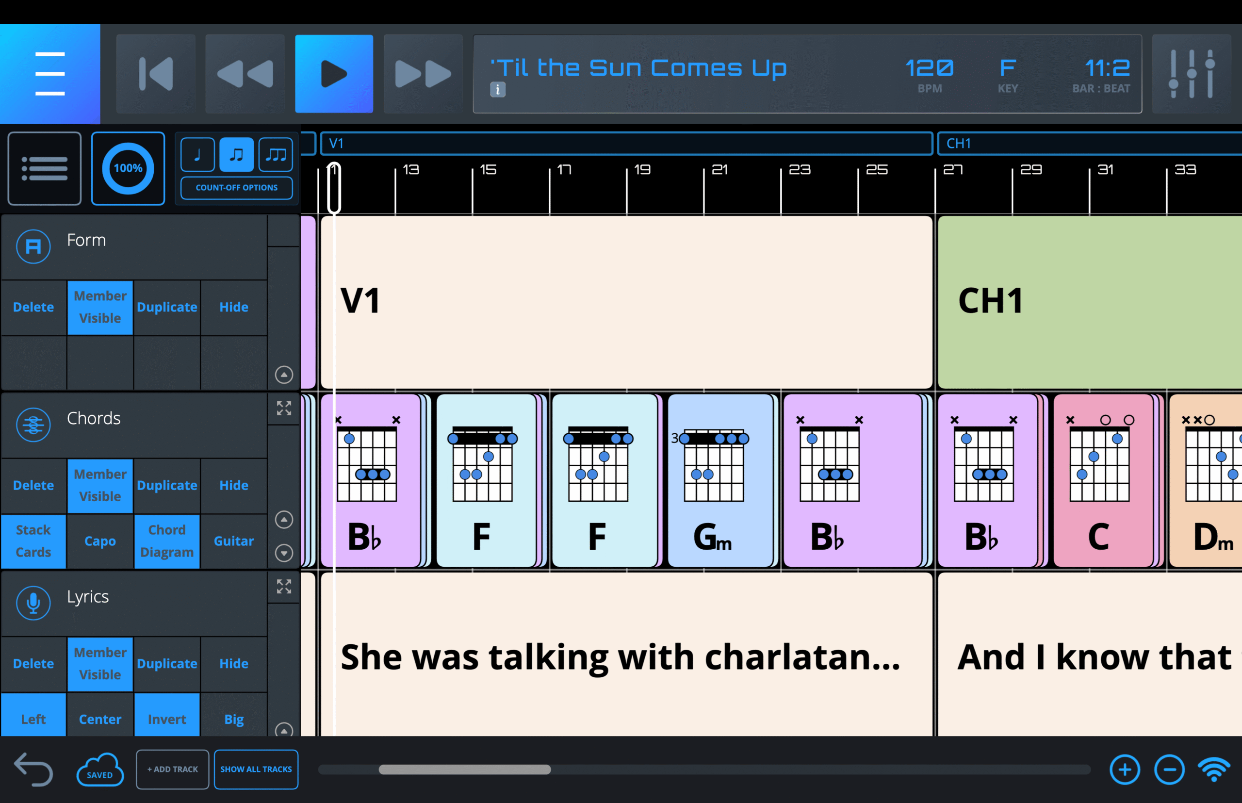Click the Chords track down arrow
Image resolution: width=1242 pixels, height=803 pixels.
284,553
